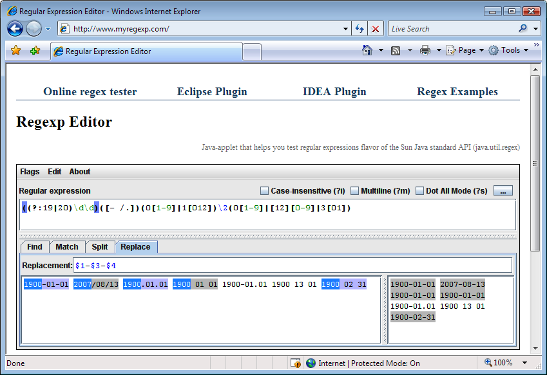Expand the Feeds dropdown arrow
This screenshot has width=547, height=375.
pyautogui.click(x=410, y=50)
